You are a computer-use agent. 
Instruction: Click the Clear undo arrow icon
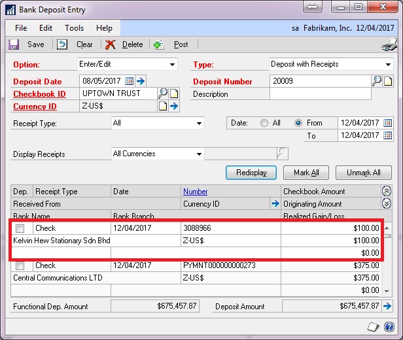pos(62,44)
